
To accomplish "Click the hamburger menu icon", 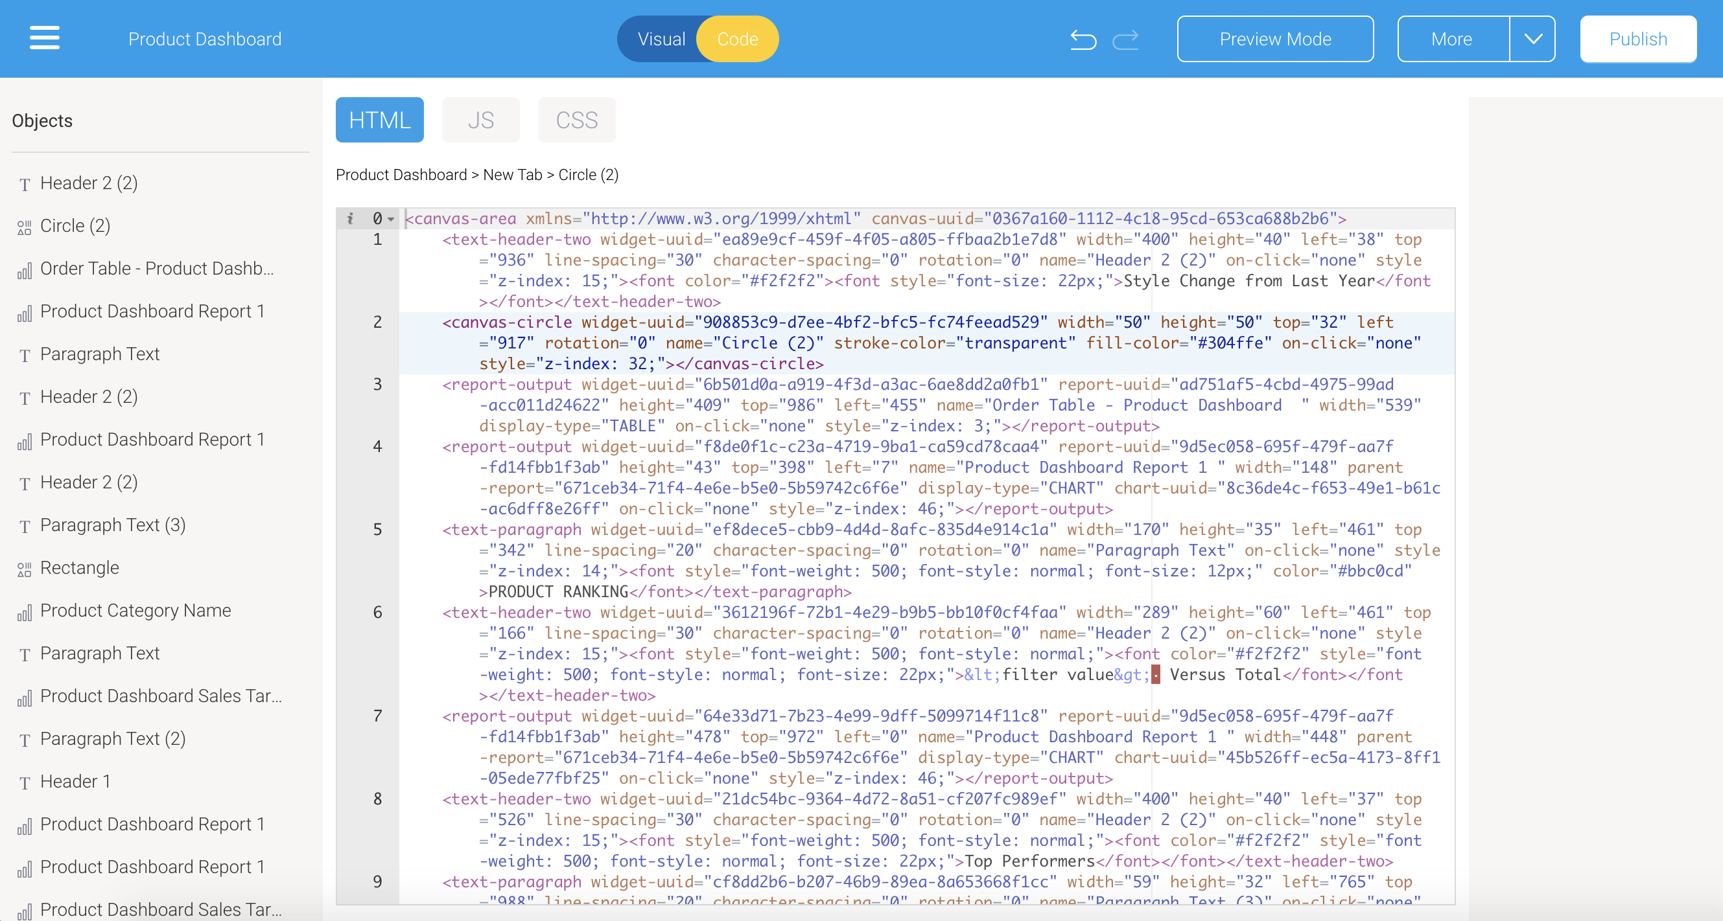I will pos(42,39).
